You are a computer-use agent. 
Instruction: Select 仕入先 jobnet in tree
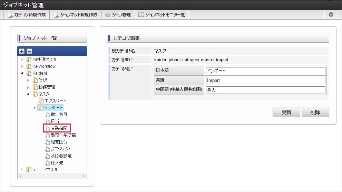tap(57, 162)
